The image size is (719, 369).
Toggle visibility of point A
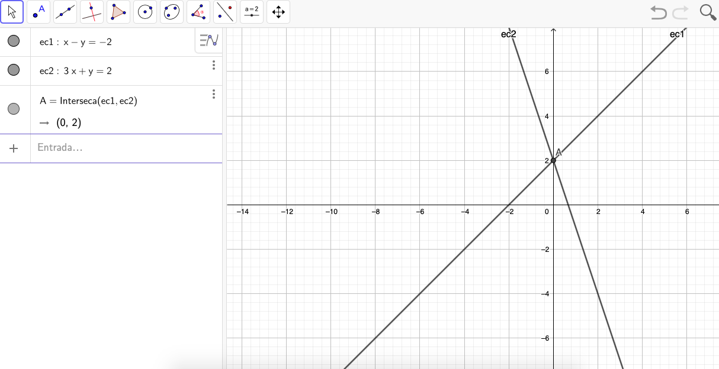(14, 109)
